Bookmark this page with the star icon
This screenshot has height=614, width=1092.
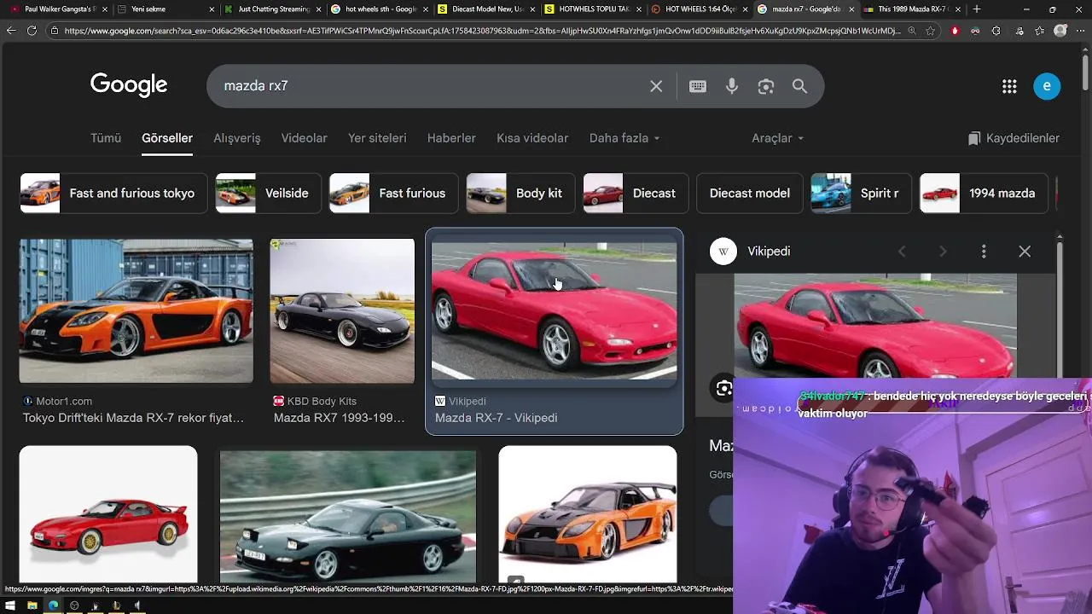point(931,31)
